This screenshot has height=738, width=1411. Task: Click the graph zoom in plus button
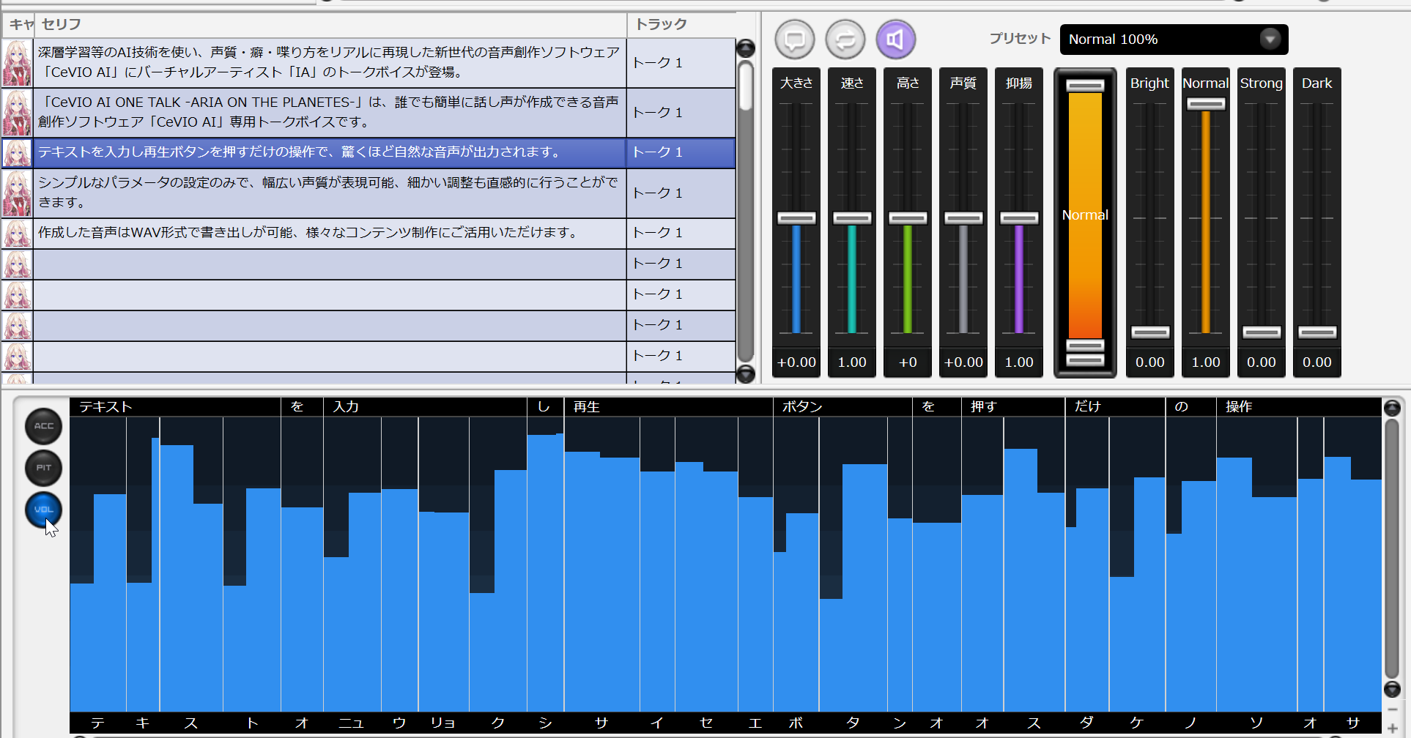tap(1392, 728)
